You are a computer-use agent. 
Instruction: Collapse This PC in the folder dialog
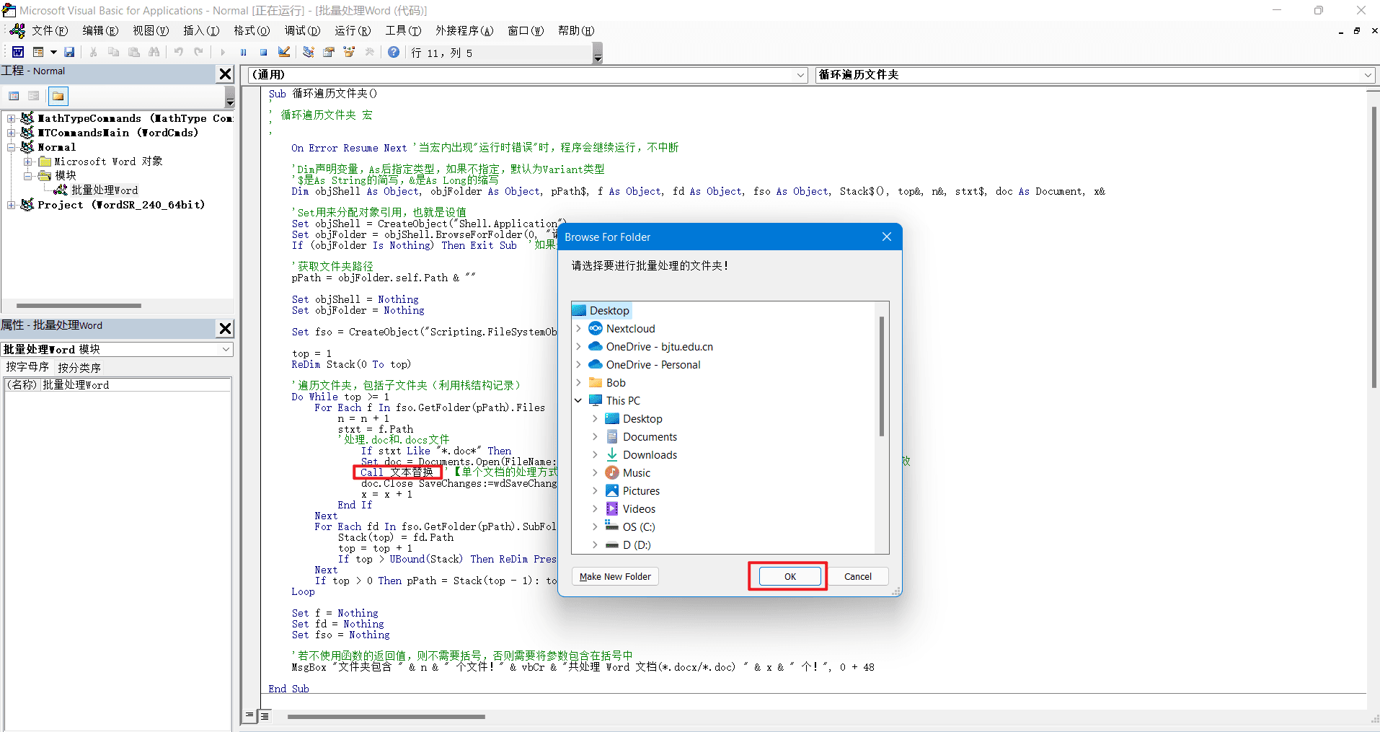pos(578,400)
